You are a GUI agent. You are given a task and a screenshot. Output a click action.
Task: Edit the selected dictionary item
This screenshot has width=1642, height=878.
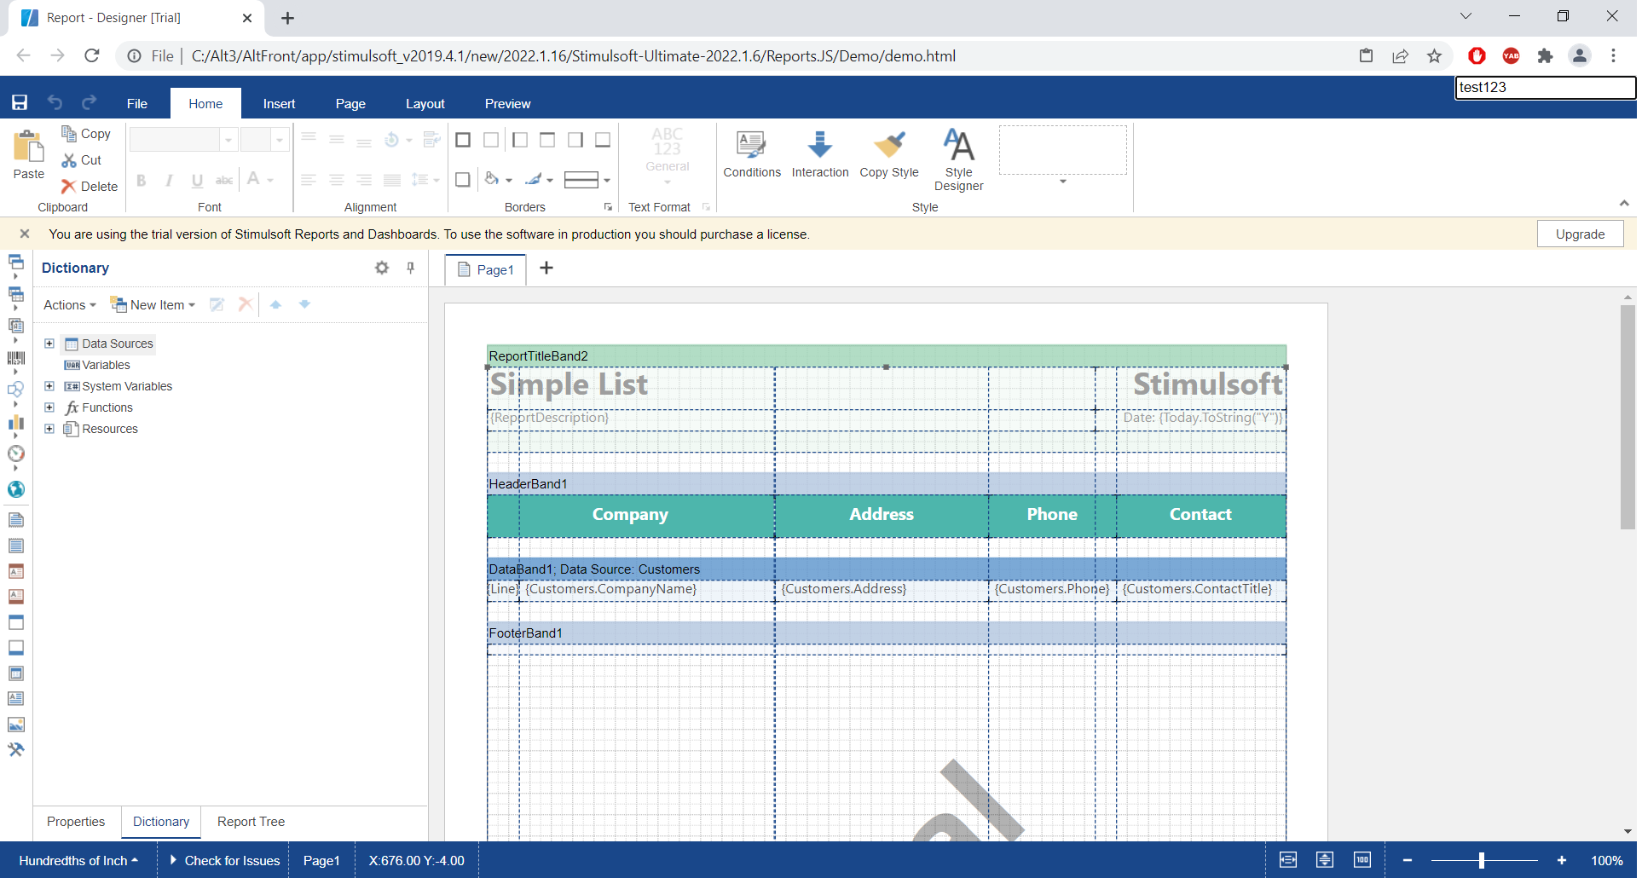coord(217,304)
